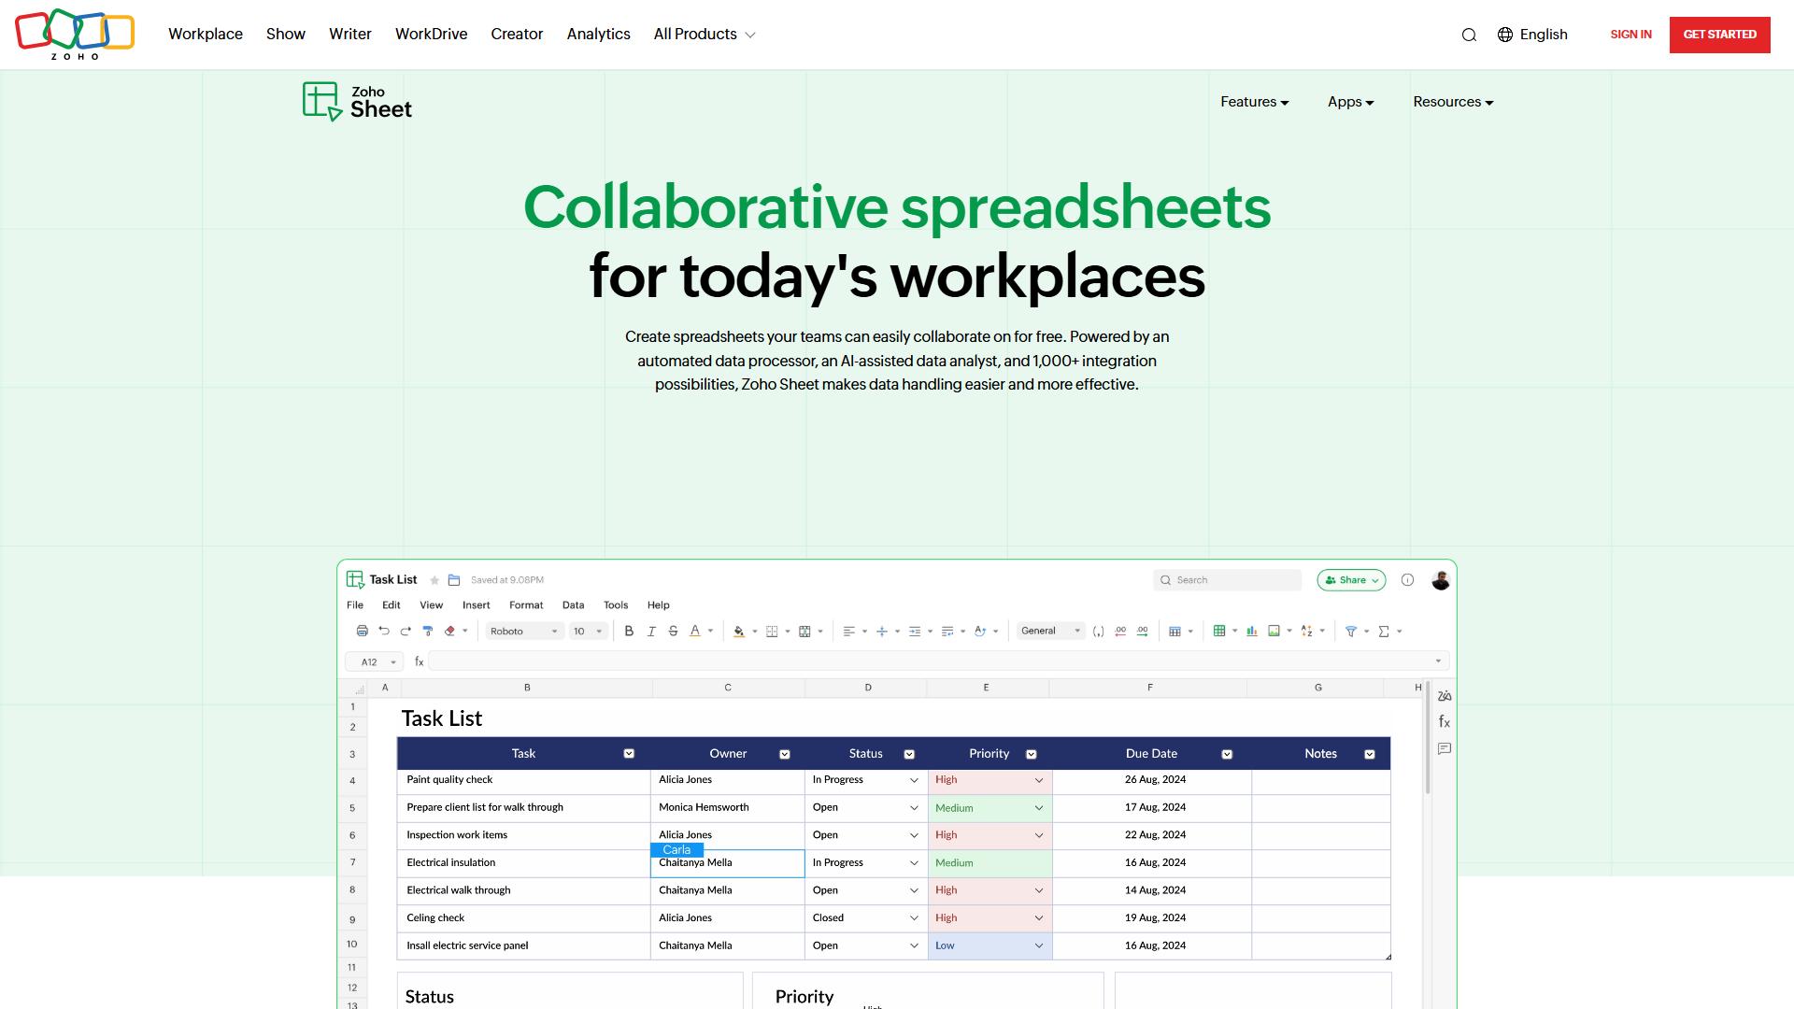Toggle Strikethrough formatting in toolbar
Viewport: 1794px width, 1009px height.
coord(673,632)
